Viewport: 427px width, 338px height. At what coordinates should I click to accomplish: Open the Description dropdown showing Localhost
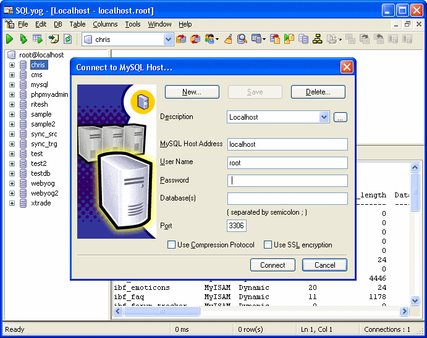[x=324, y=117]
